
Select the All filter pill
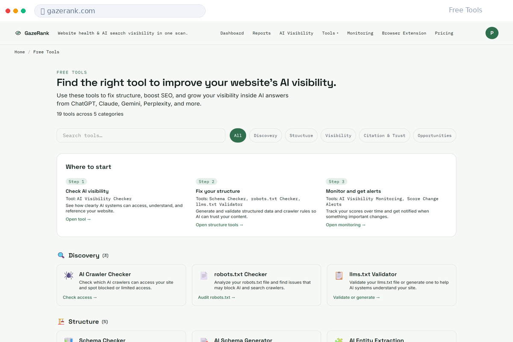point(238,136)
